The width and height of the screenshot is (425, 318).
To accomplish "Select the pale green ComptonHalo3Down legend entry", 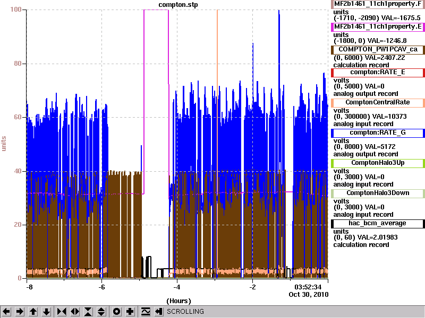I will [x=378, y=193].
